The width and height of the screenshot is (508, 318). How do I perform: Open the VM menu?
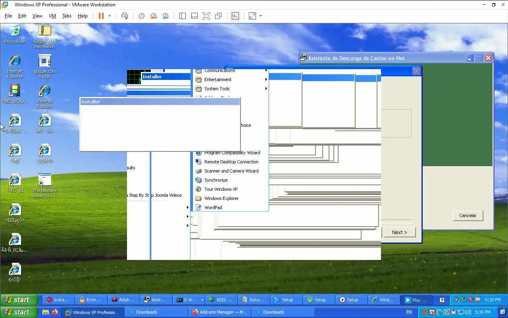[52, 16]
